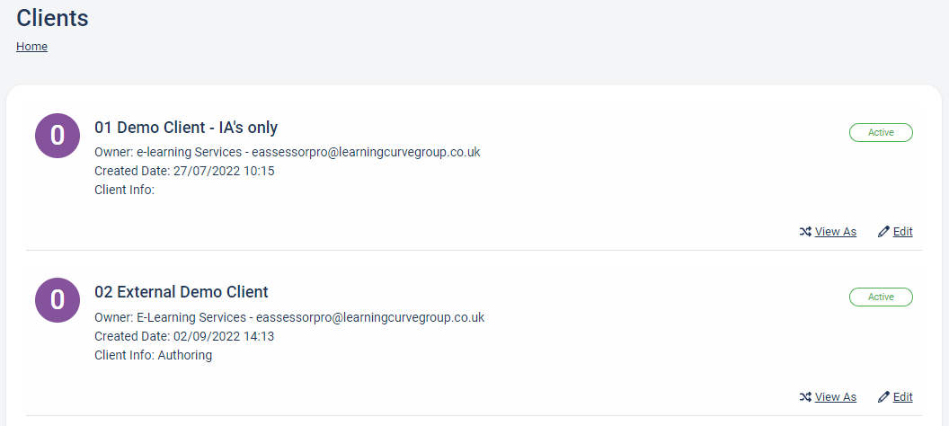This screenshot has height=426, width=949.
Task: Click the shuffle icon for 01 Demo Client
Action: (x=805, y=232)
